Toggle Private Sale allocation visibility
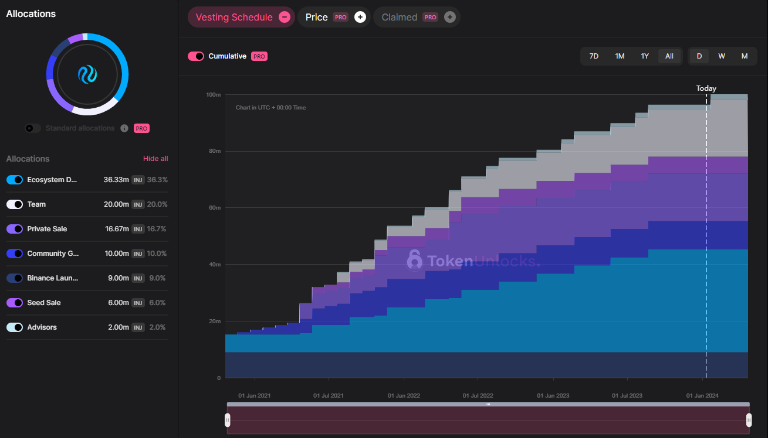Image resolution: width=768 pixels, height=438 pixels. pos(15,229)
